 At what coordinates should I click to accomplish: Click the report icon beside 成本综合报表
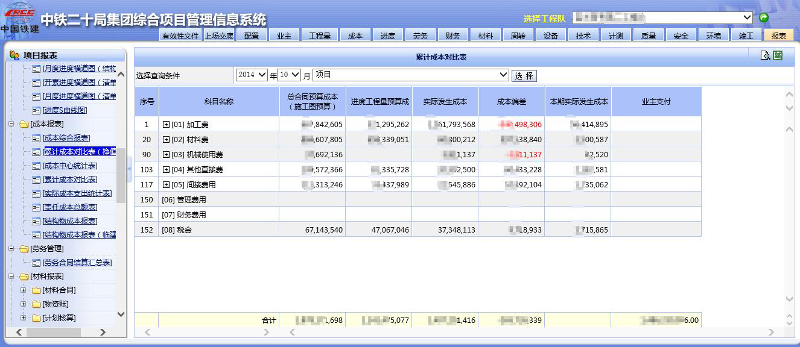(x=36, y=138)
